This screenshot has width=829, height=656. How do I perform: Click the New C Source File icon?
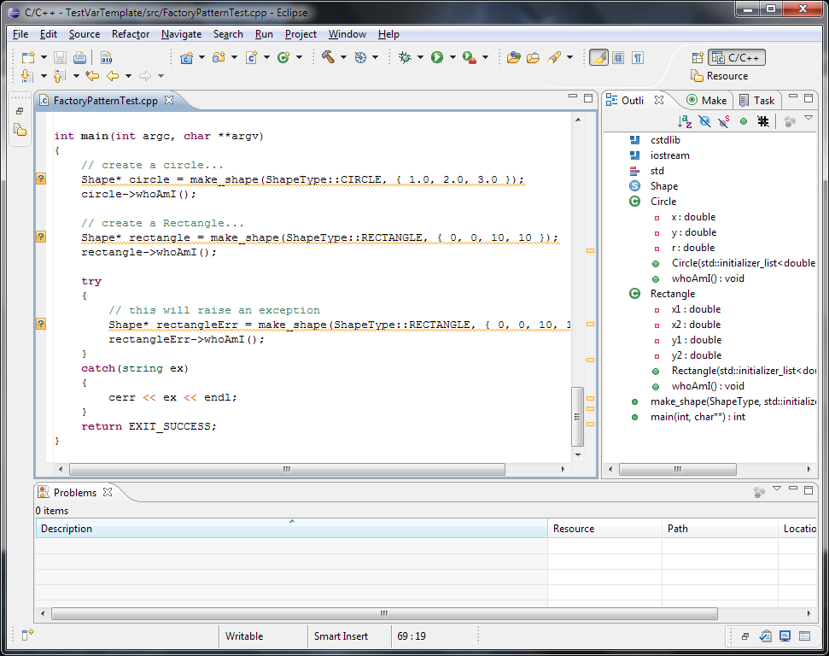tap(252, 57)
